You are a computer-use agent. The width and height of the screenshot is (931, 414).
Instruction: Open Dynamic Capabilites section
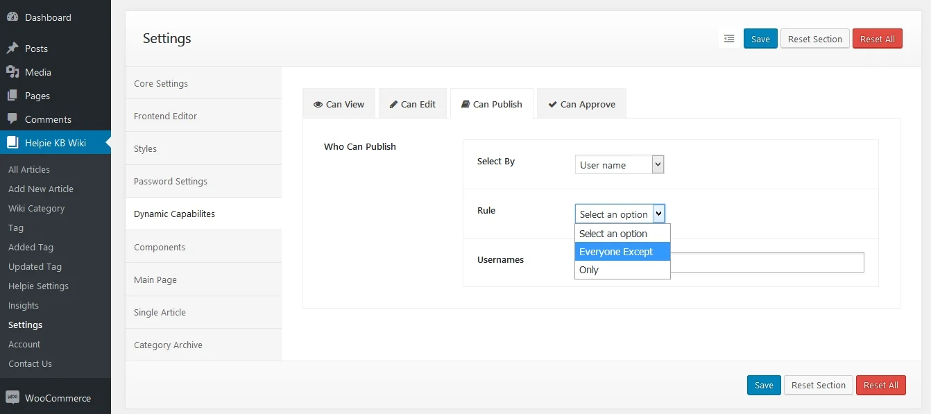(x=203, y=214)
